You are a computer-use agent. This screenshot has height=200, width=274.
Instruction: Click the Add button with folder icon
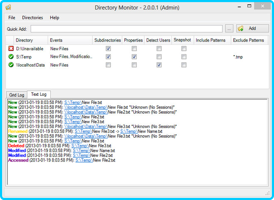253,28
